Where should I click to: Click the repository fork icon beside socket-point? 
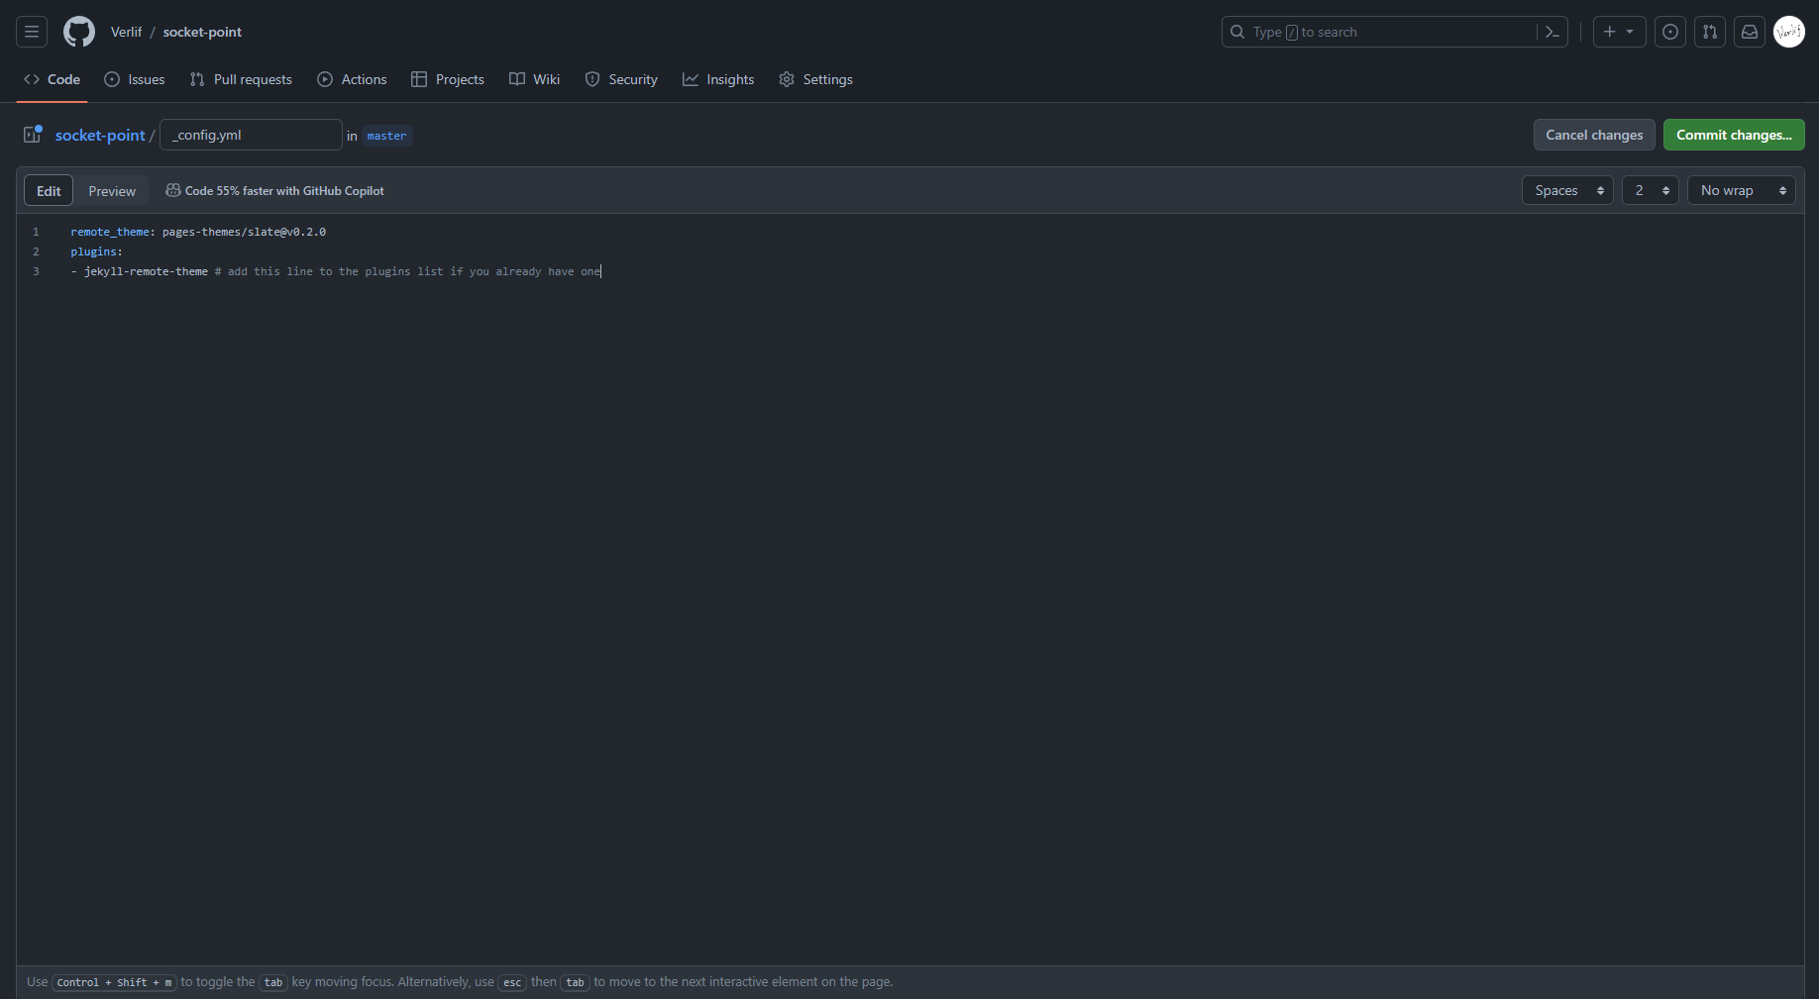pos(32,135)
